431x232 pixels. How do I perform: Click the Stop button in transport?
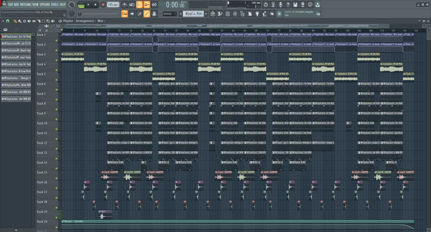click(x=95, y=5)
